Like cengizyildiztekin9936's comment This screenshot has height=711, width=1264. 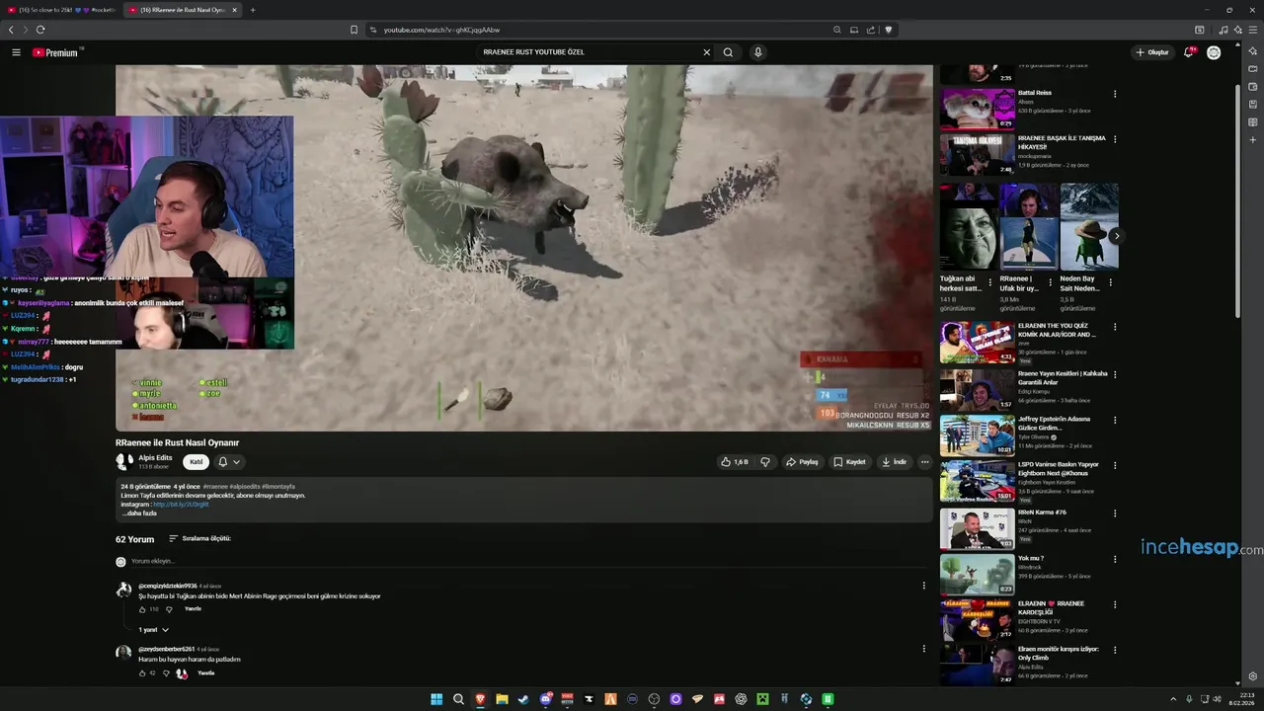coord(142,609)
